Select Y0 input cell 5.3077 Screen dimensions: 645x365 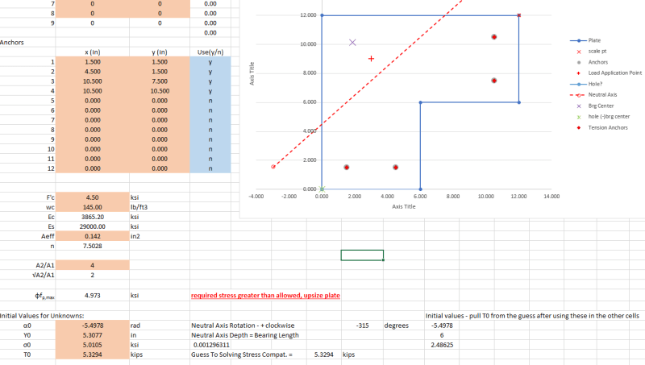click(x=93, y=335)
